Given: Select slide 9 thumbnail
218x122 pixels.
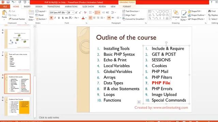Looking at the screenshot, I should click(x=17, y=106).
